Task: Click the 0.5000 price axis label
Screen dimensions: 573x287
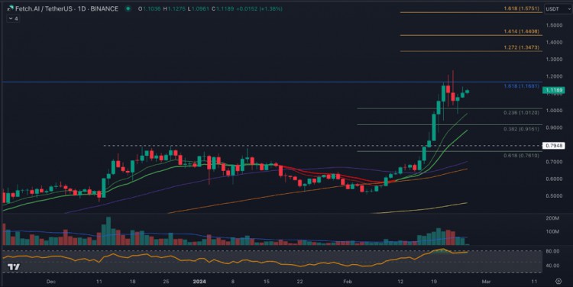Action: tap(554, 195)
